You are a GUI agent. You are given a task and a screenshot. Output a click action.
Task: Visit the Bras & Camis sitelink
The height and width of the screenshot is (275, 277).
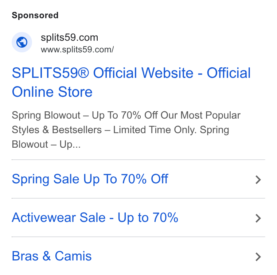(52, 256)
